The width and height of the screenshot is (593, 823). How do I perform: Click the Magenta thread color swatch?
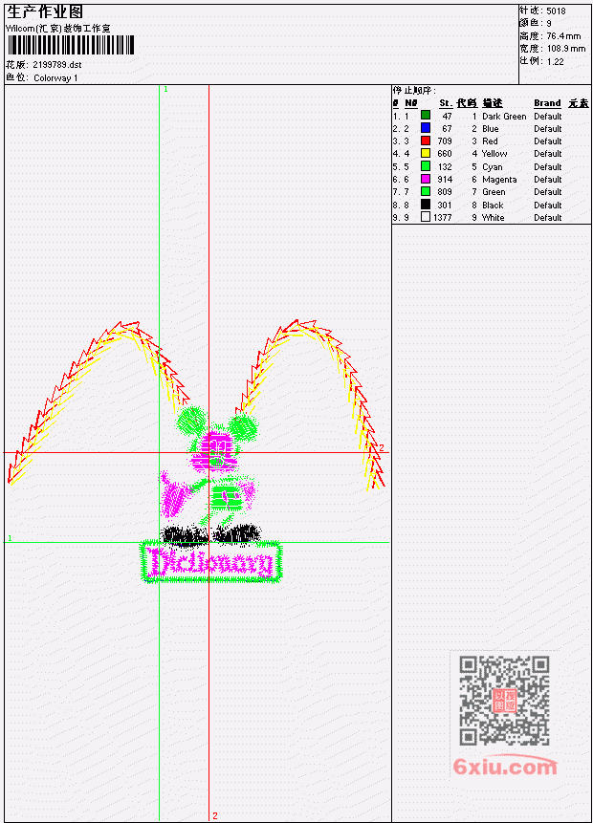pos(426,179)
